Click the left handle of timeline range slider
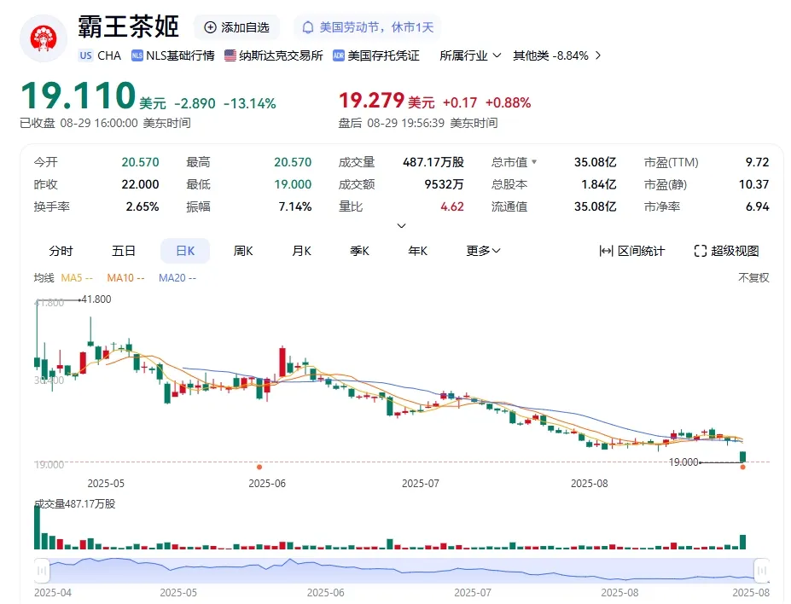The image size is (791, 604). point(42,572)
